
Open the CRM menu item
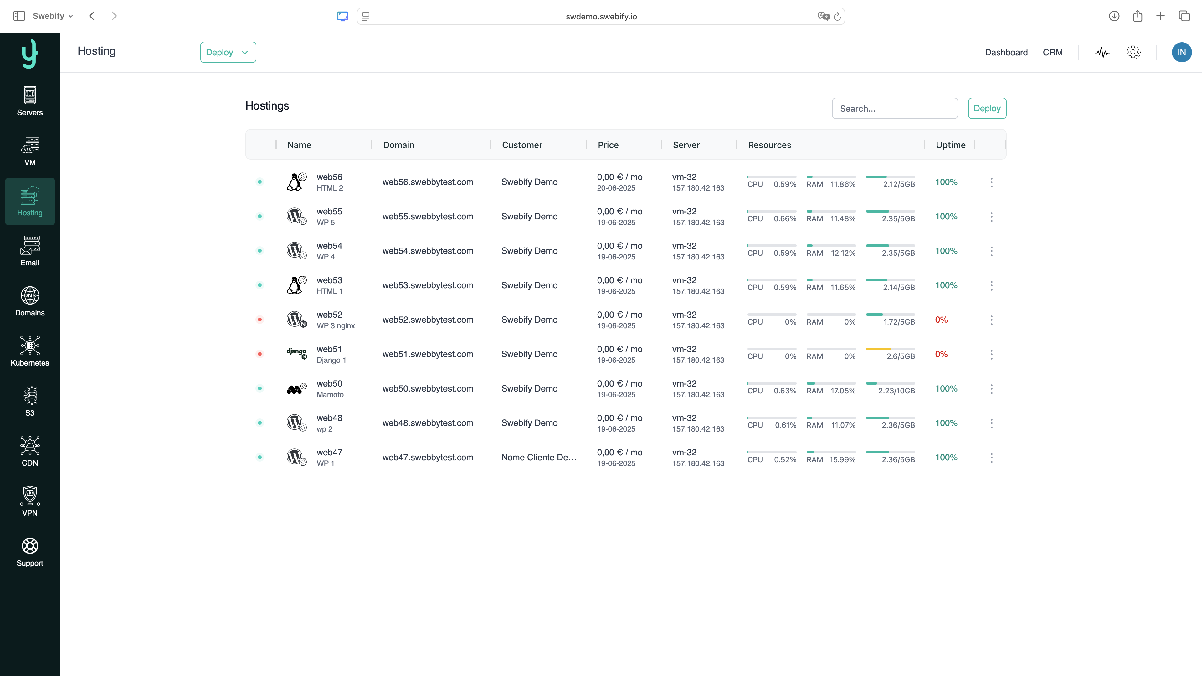(1053, 52)
